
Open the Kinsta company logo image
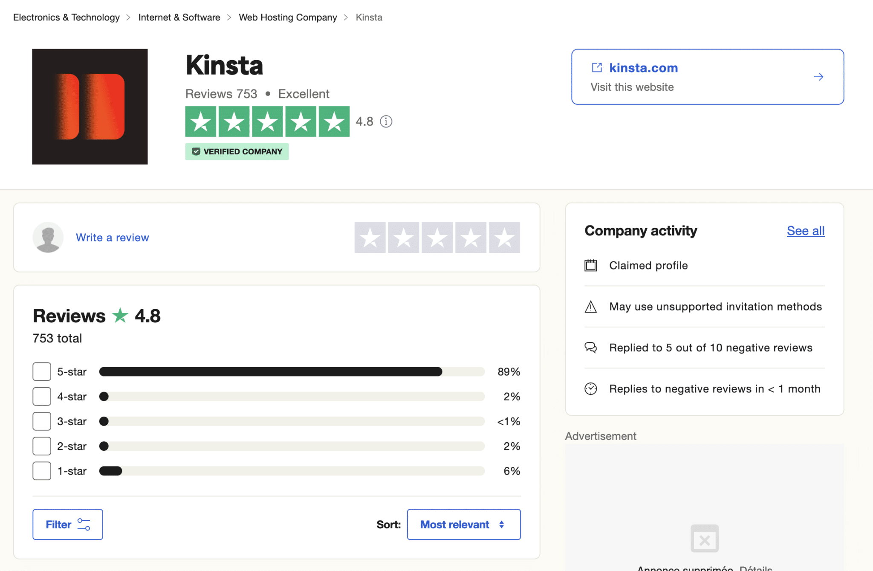(x=90, y=107)
